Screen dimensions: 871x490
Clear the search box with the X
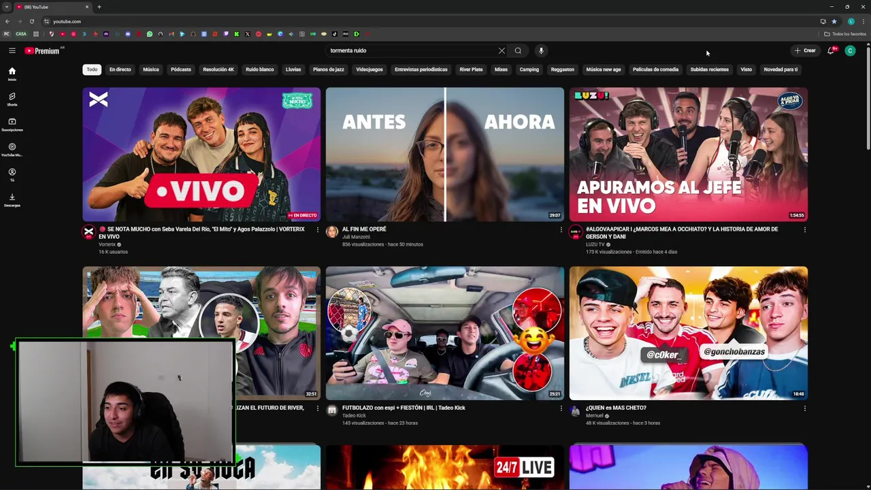pos(502,50)
